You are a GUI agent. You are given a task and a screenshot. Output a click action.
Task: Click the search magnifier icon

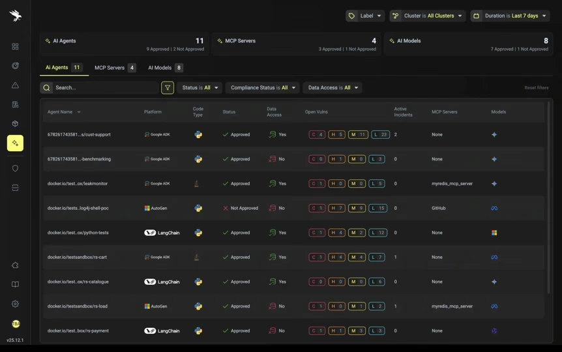(x=46, y=88)
